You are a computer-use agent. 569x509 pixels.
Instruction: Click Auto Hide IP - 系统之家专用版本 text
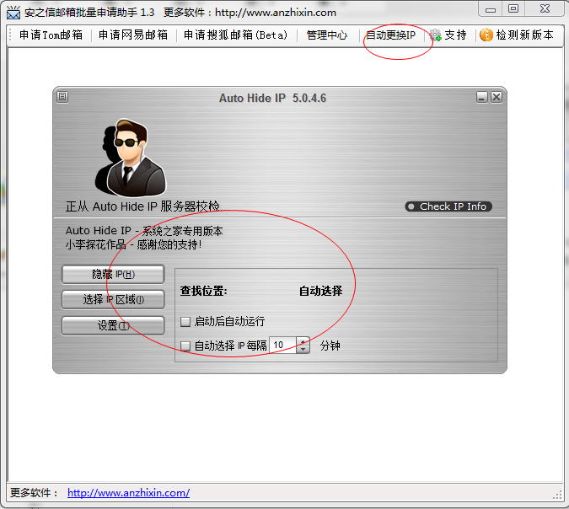point(143,231)
